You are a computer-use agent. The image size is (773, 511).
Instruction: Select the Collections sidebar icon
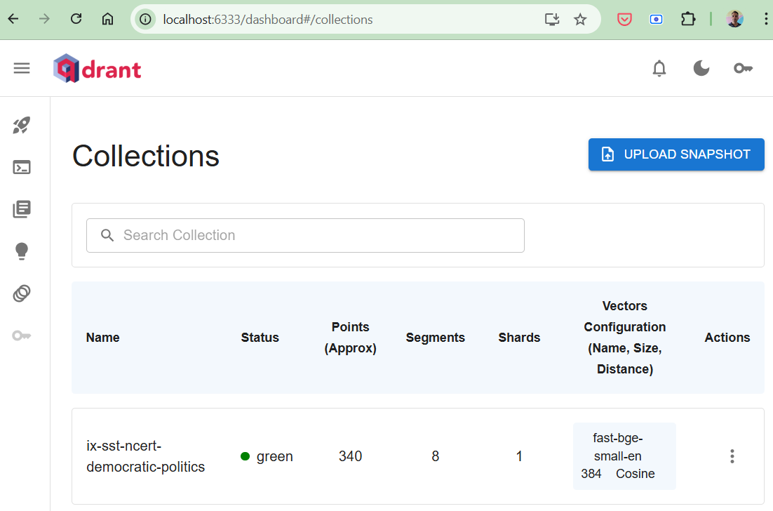[x=22, y=209]
